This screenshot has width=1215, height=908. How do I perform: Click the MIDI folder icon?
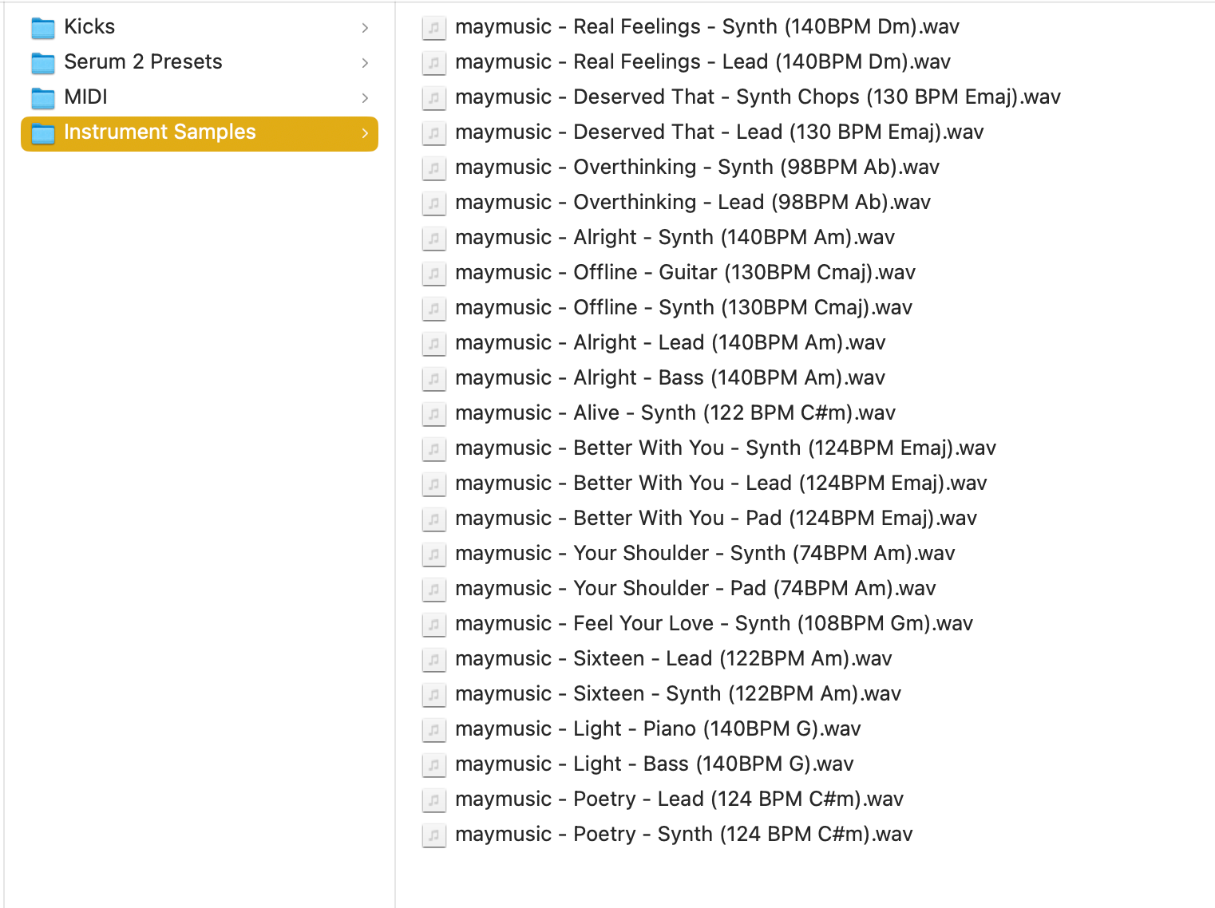[x=43, y=97]
